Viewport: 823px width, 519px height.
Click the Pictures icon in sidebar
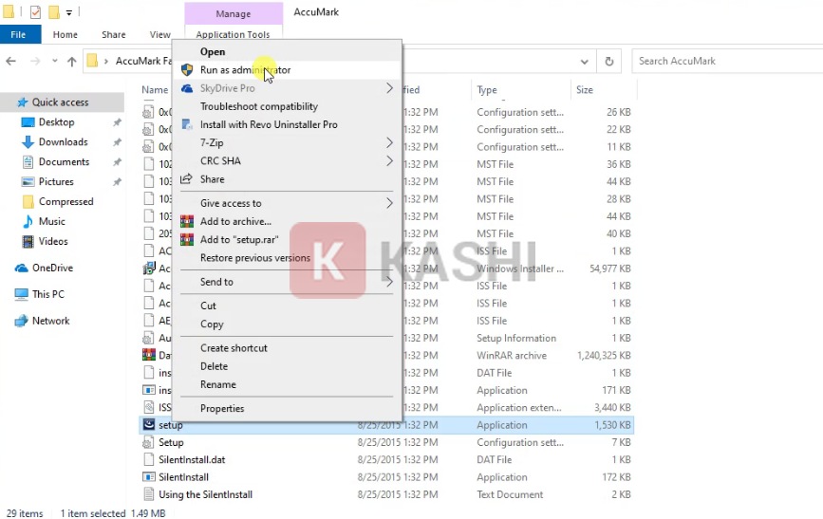28,182
